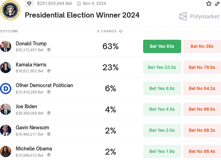This screenshot has height=162, width=221.
Task: Select Bet No 98.2¢ for Newsom
Action: [202, 130]
